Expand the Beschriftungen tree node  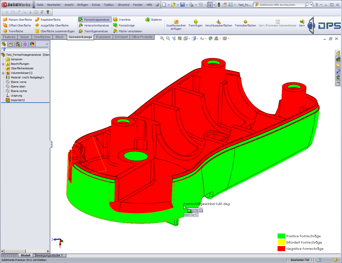pos(3,64)
